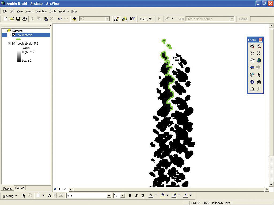Image resolution: width=274 pixels, height=205 pixels.
Task: Open the View menu
Action: 20,11
